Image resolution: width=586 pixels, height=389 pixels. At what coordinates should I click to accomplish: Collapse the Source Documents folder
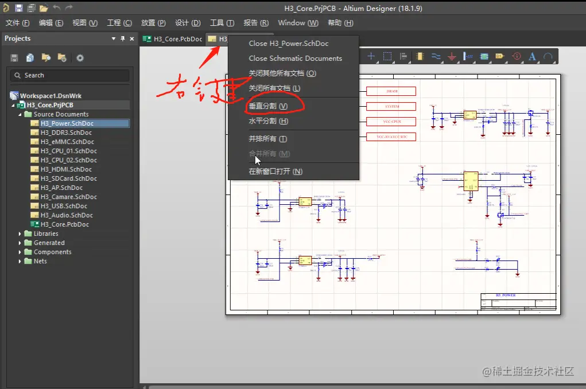pyautogui.click(x=20, y=114)
